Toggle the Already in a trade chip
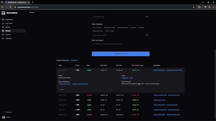 tap(110, 27)
